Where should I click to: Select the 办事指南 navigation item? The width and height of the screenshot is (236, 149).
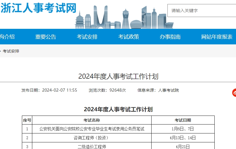(x=170, y=37)
